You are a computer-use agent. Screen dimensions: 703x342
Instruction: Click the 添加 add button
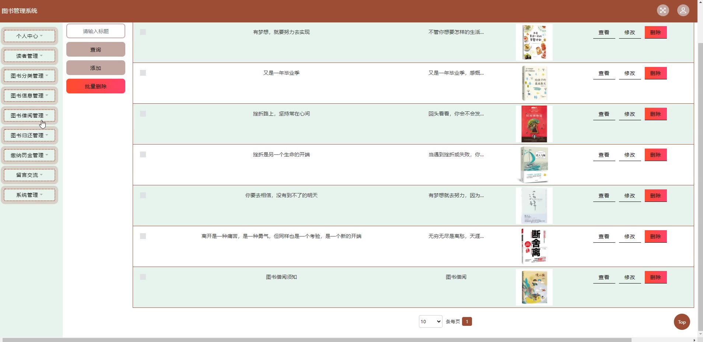(96, 68)
